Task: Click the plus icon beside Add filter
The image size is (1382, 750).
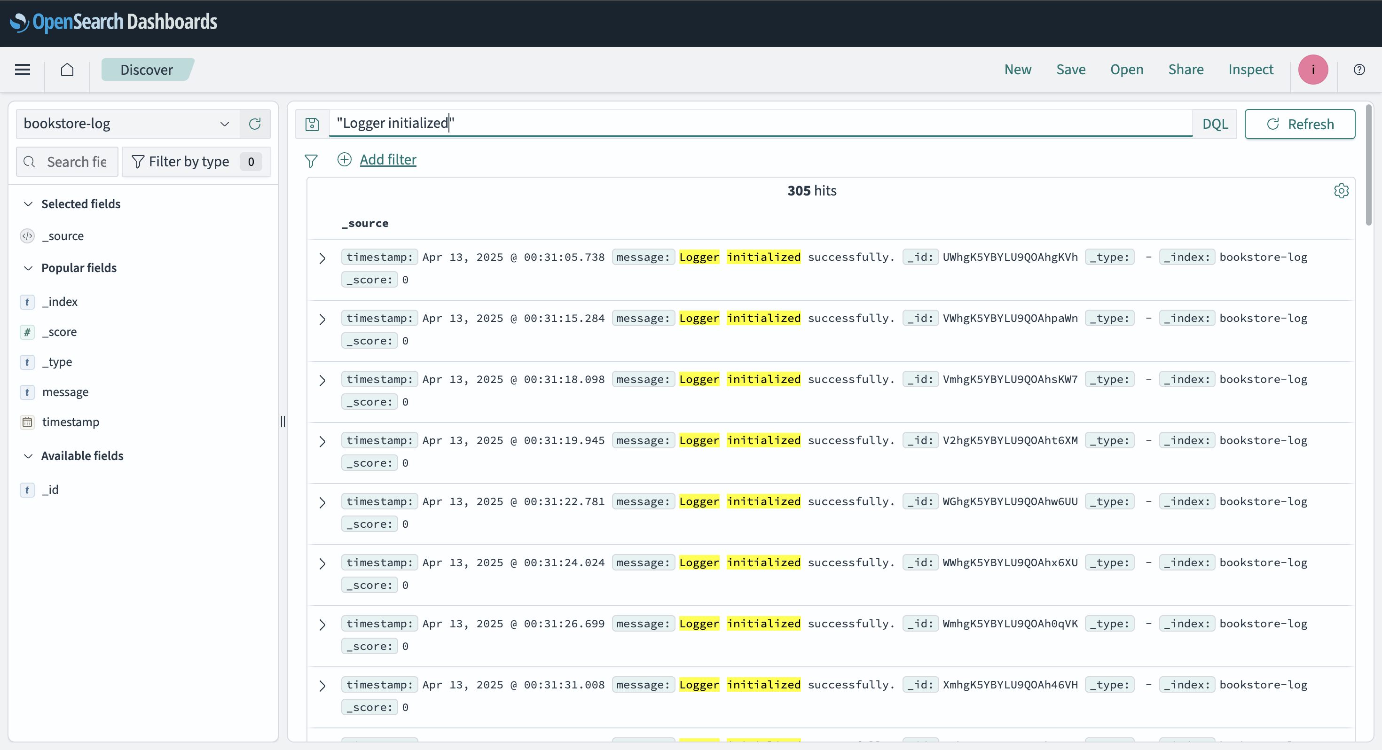Action: tap(345, 159)
